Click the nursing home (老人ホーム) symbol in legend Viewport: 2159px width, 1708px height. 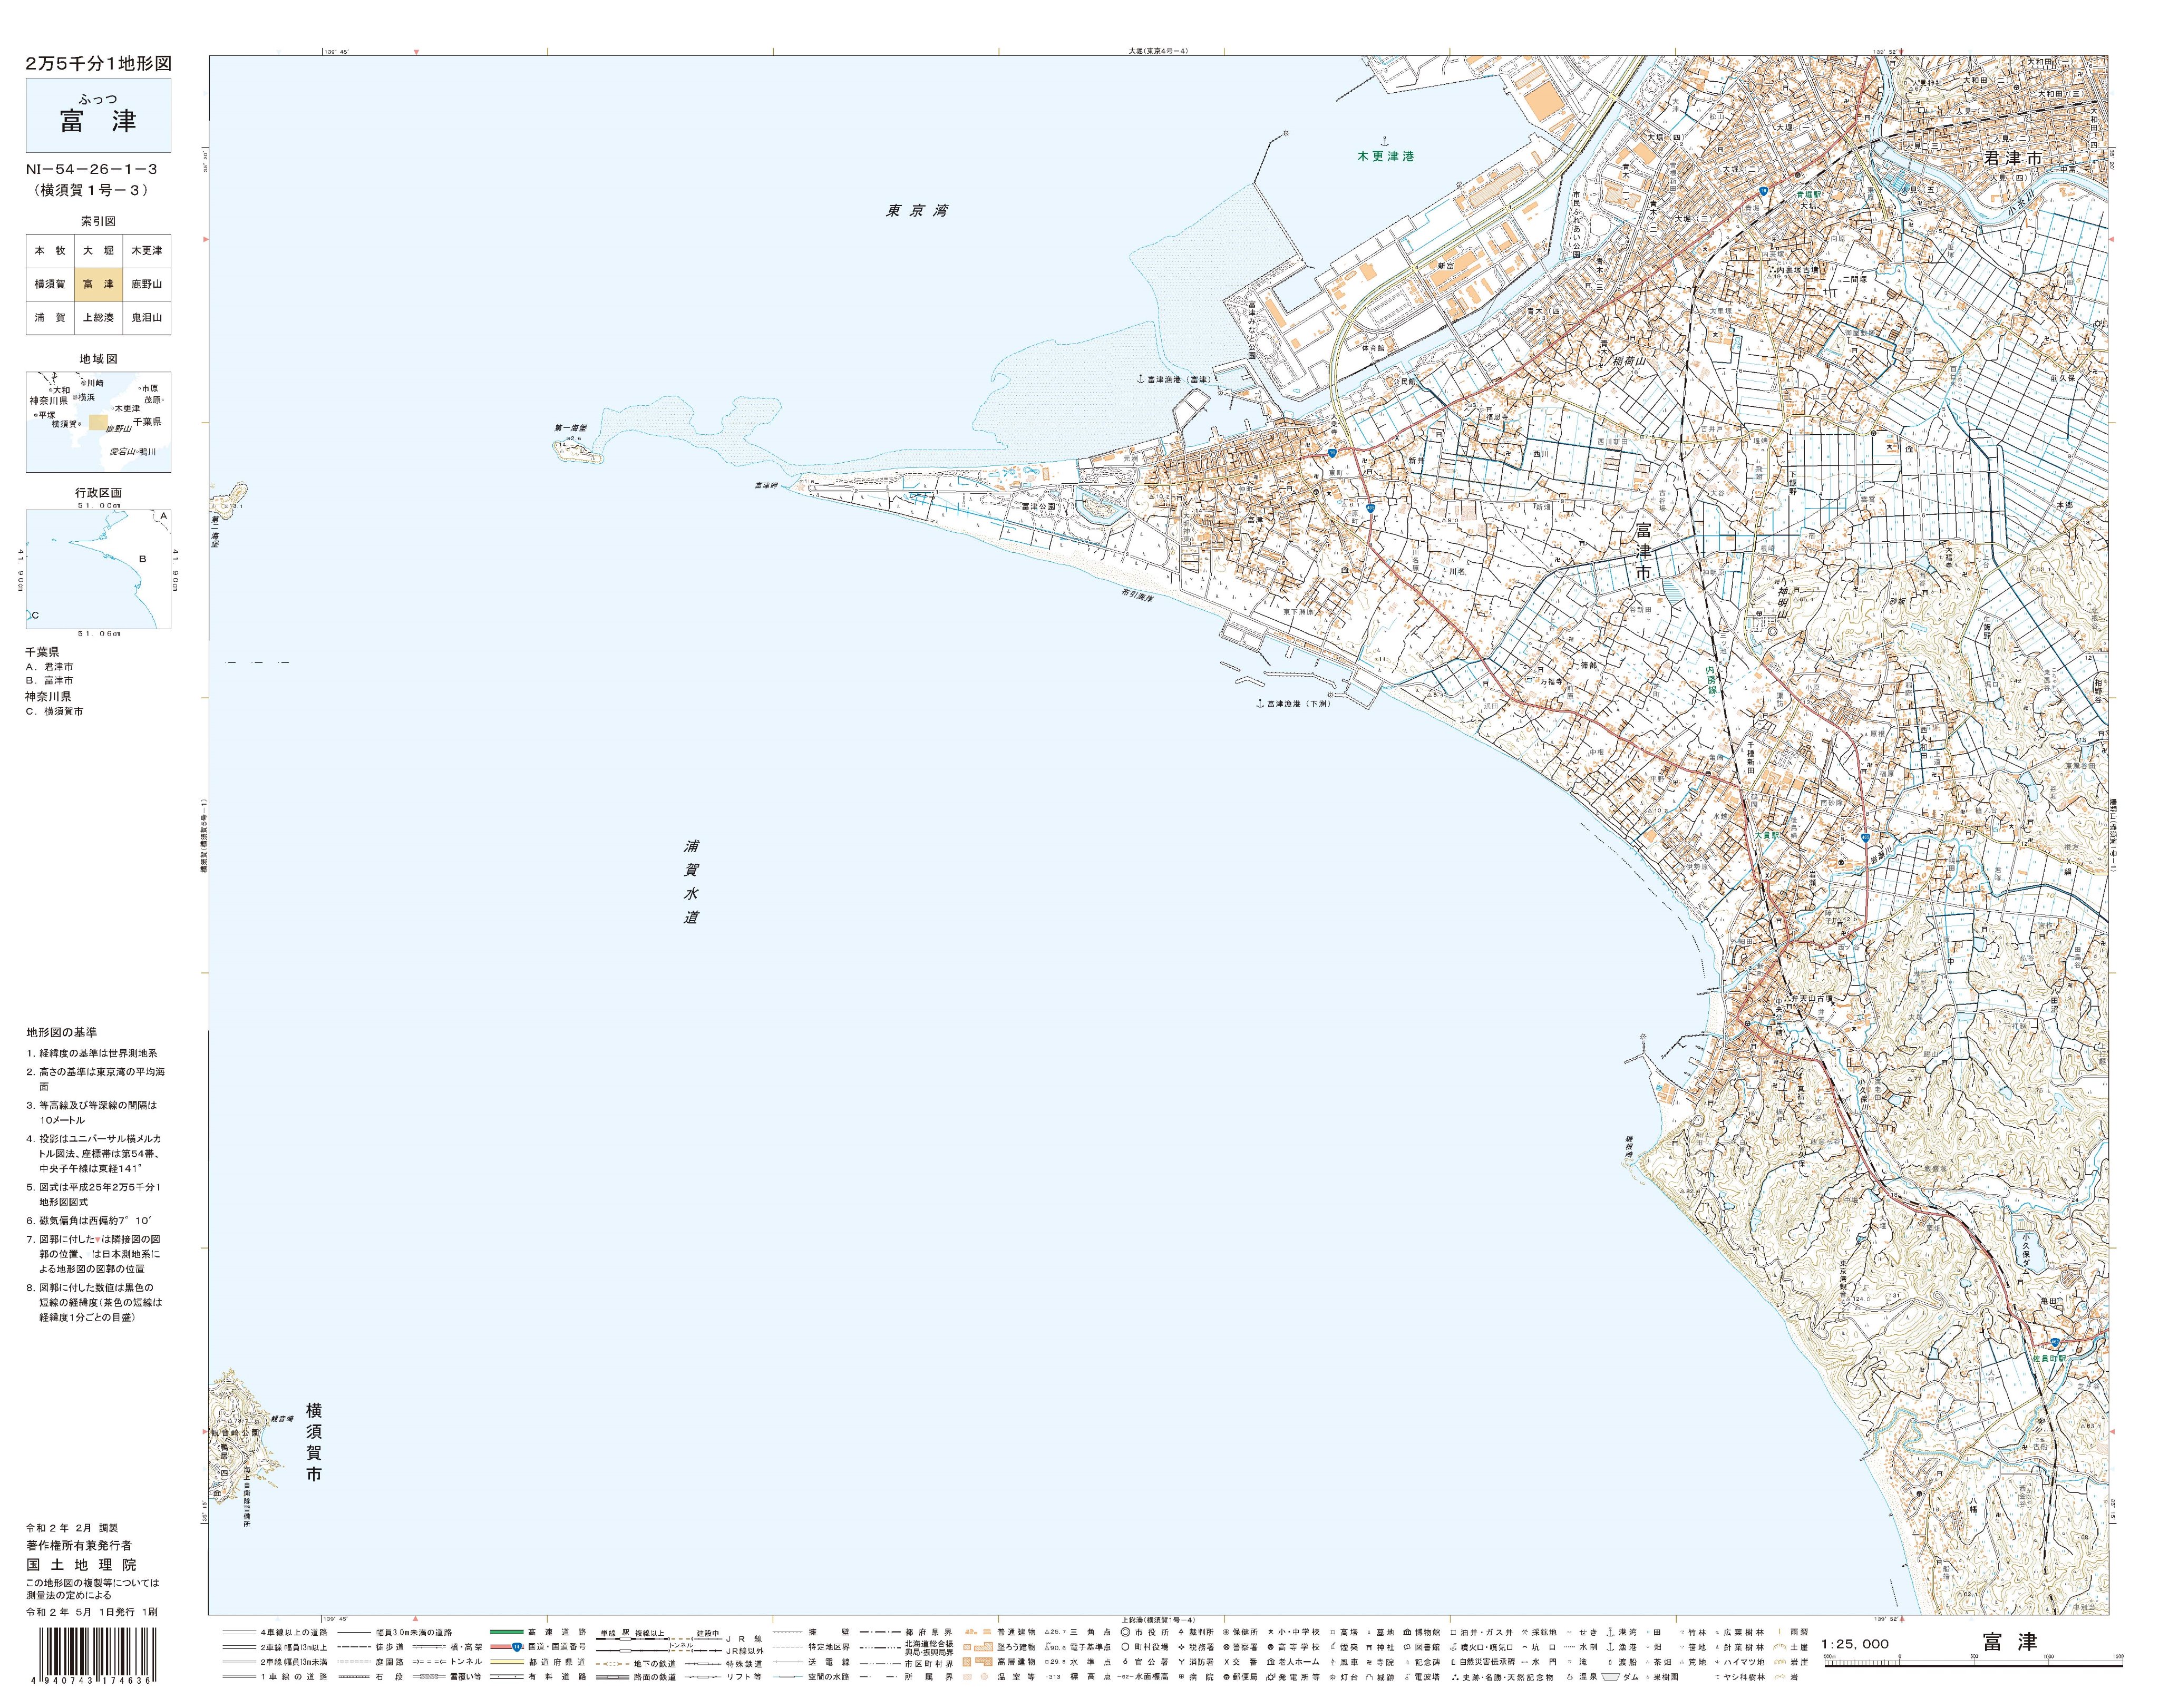(1271, 1662)
